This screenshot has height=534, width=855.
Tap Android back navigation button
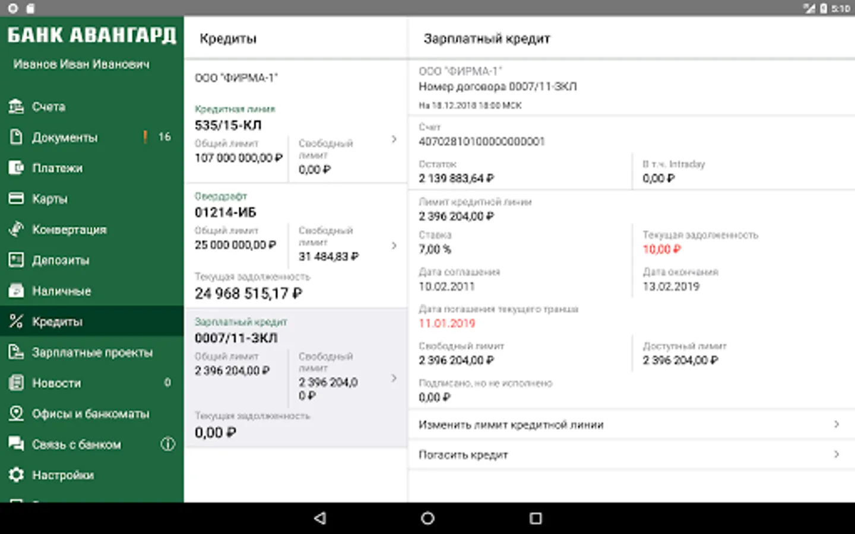(320, 518)
